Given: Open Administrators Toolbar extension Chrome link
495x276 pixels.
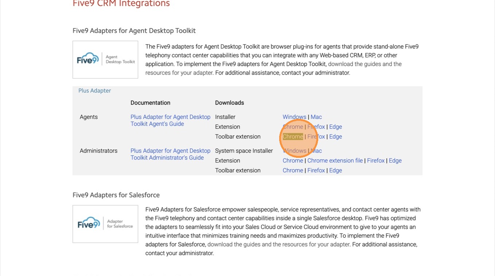Looking at the screenshot, I should [293, 170].
